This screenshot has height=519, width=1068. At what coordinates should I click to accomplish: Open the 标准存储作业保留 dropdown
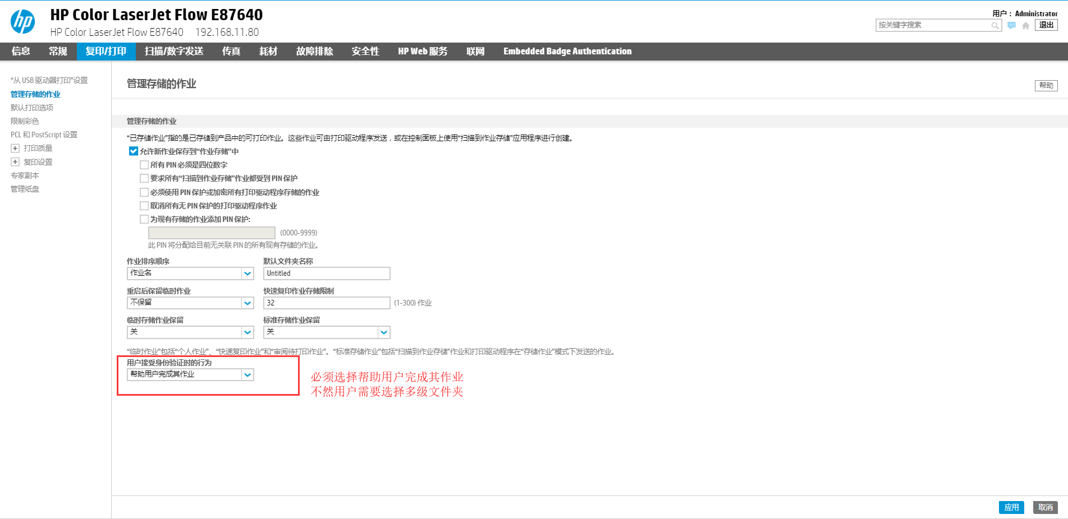click(x=327, y=332)
